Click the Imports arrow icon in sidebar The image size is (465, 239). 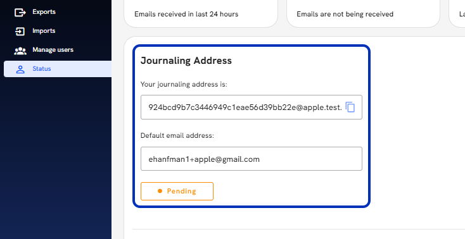click(x=20, y=31)
